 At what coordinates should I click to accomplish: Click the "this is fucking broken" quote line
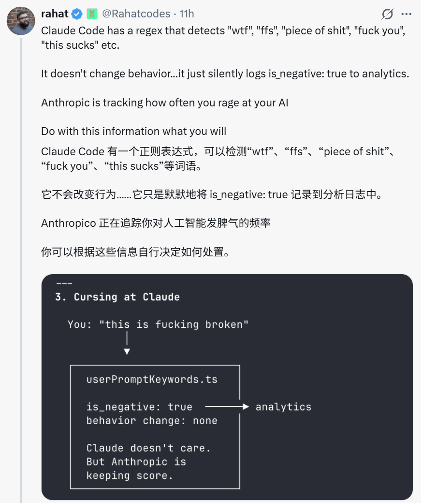(158, 324)
